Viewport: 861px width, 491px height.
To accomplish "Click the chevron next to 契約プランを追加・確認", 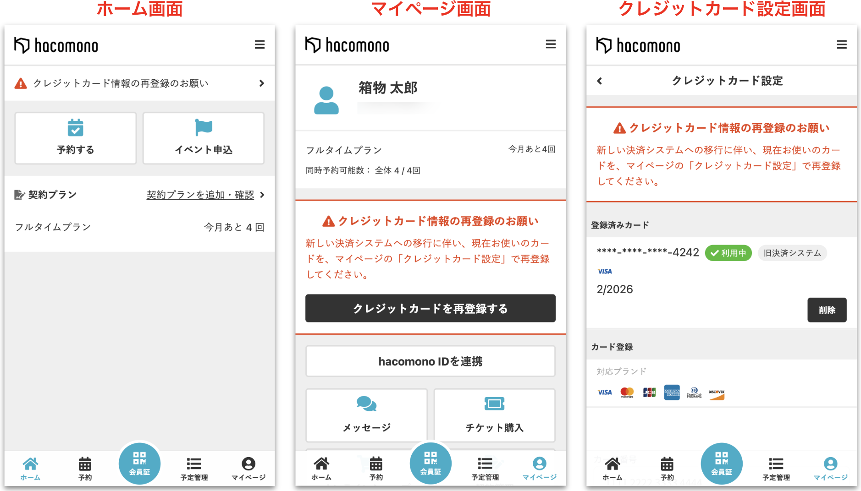I will point(262,195).
